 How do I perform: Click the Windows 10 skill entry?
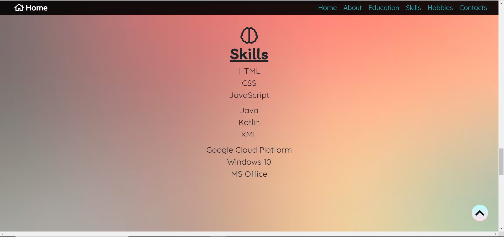tap(249, 162)
